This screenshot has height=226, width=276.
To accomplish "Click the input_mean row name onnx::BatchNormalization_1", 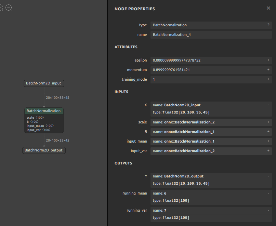I will coord(189,141).
